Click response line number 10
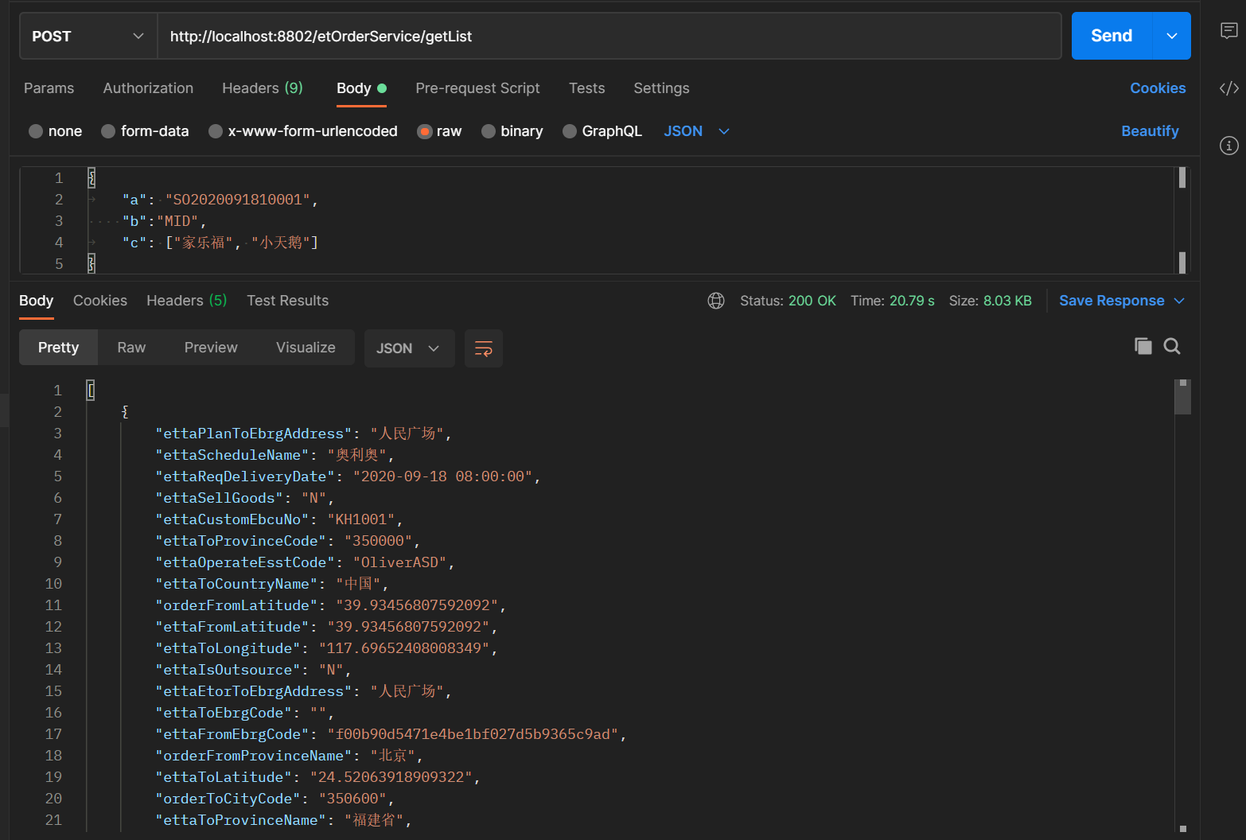The height and width of the screenshot is (840, 1246). click(x=53, y=584)
